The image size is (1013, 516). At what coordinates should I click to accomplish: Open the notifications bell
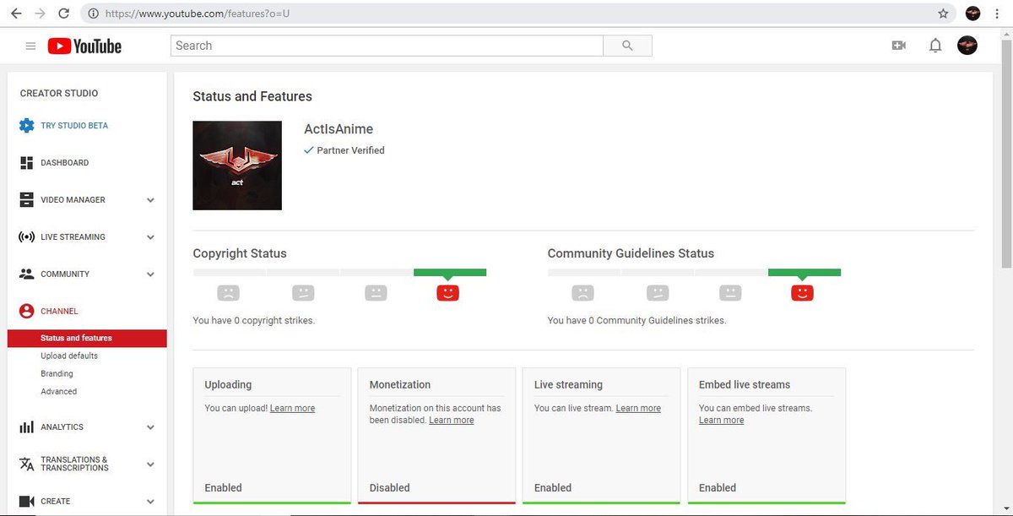[x=935, y=46]
